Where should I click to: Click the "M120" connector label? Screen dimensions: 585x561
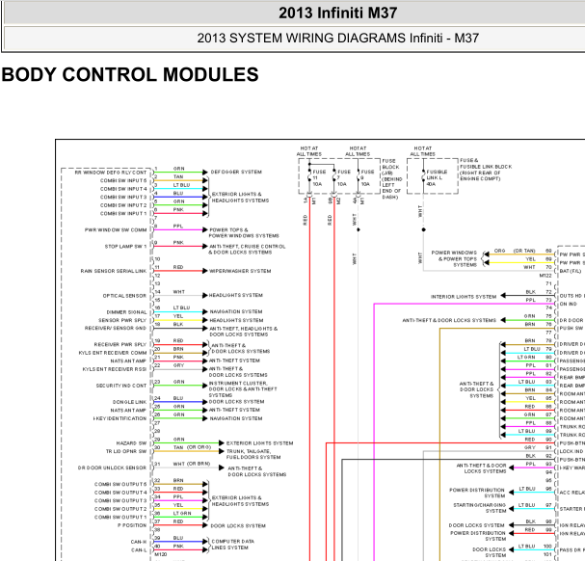pos(161,554)
